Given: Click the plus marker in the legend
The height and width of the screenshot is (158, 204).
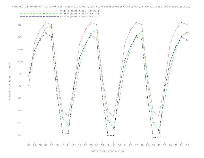Looking at the screenshot, I should (x=44, y=11).
